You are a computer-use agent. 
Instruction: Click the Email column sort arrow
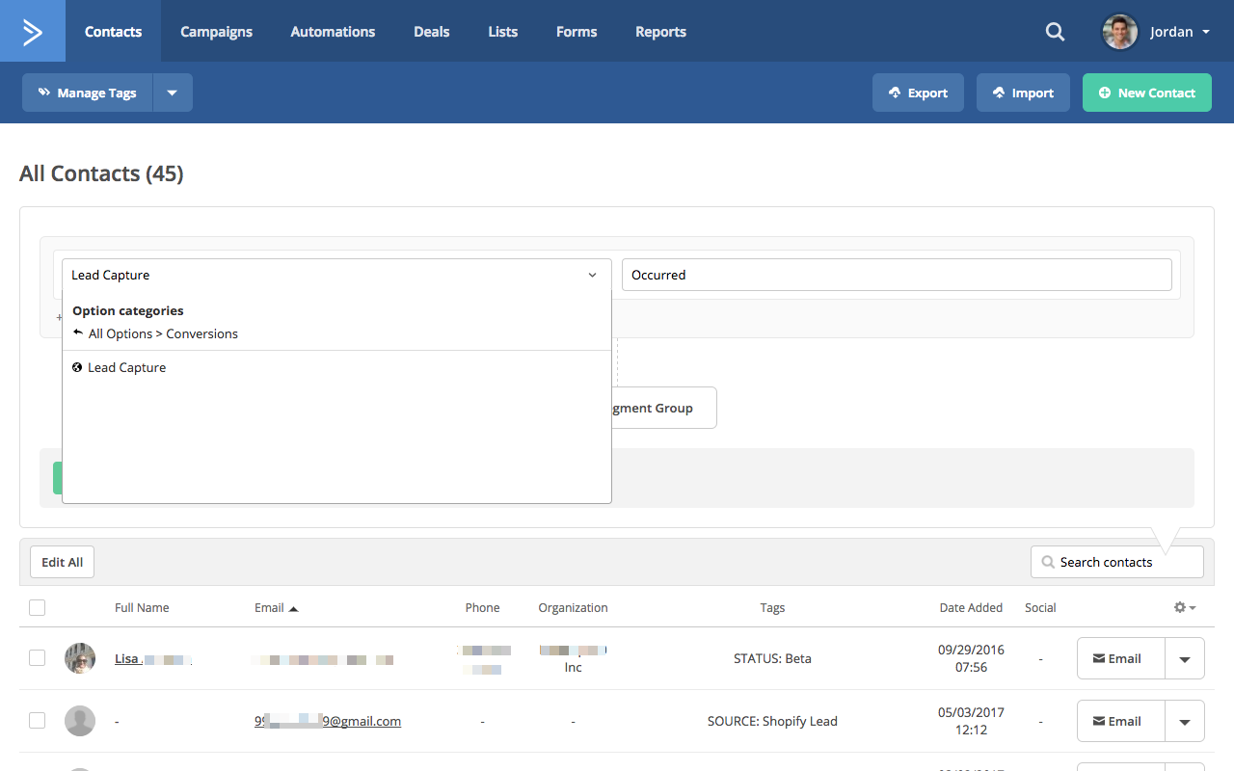(x=294, y=608)
